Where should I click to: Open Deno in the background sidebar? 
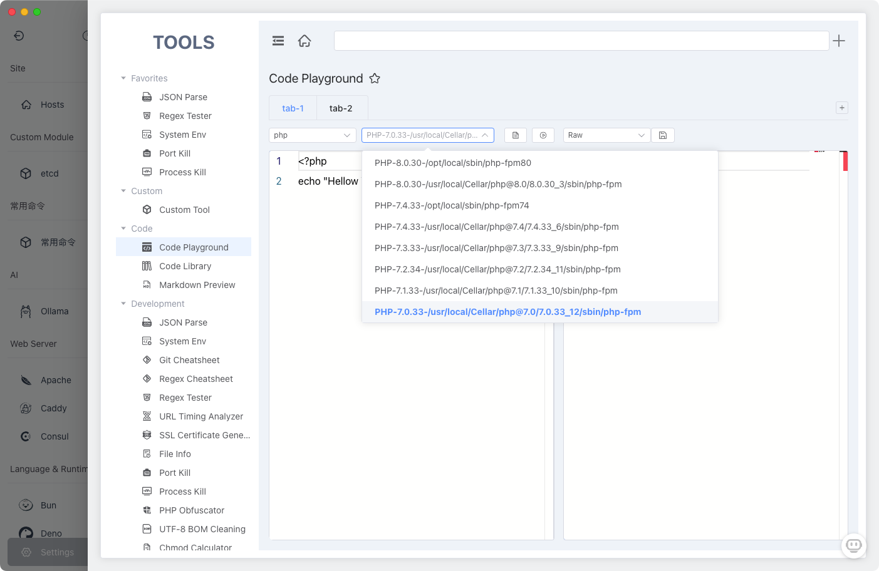48,533
